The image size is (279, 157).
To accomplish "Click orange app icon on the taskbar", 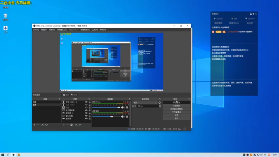I will click(x=19, y=155).
